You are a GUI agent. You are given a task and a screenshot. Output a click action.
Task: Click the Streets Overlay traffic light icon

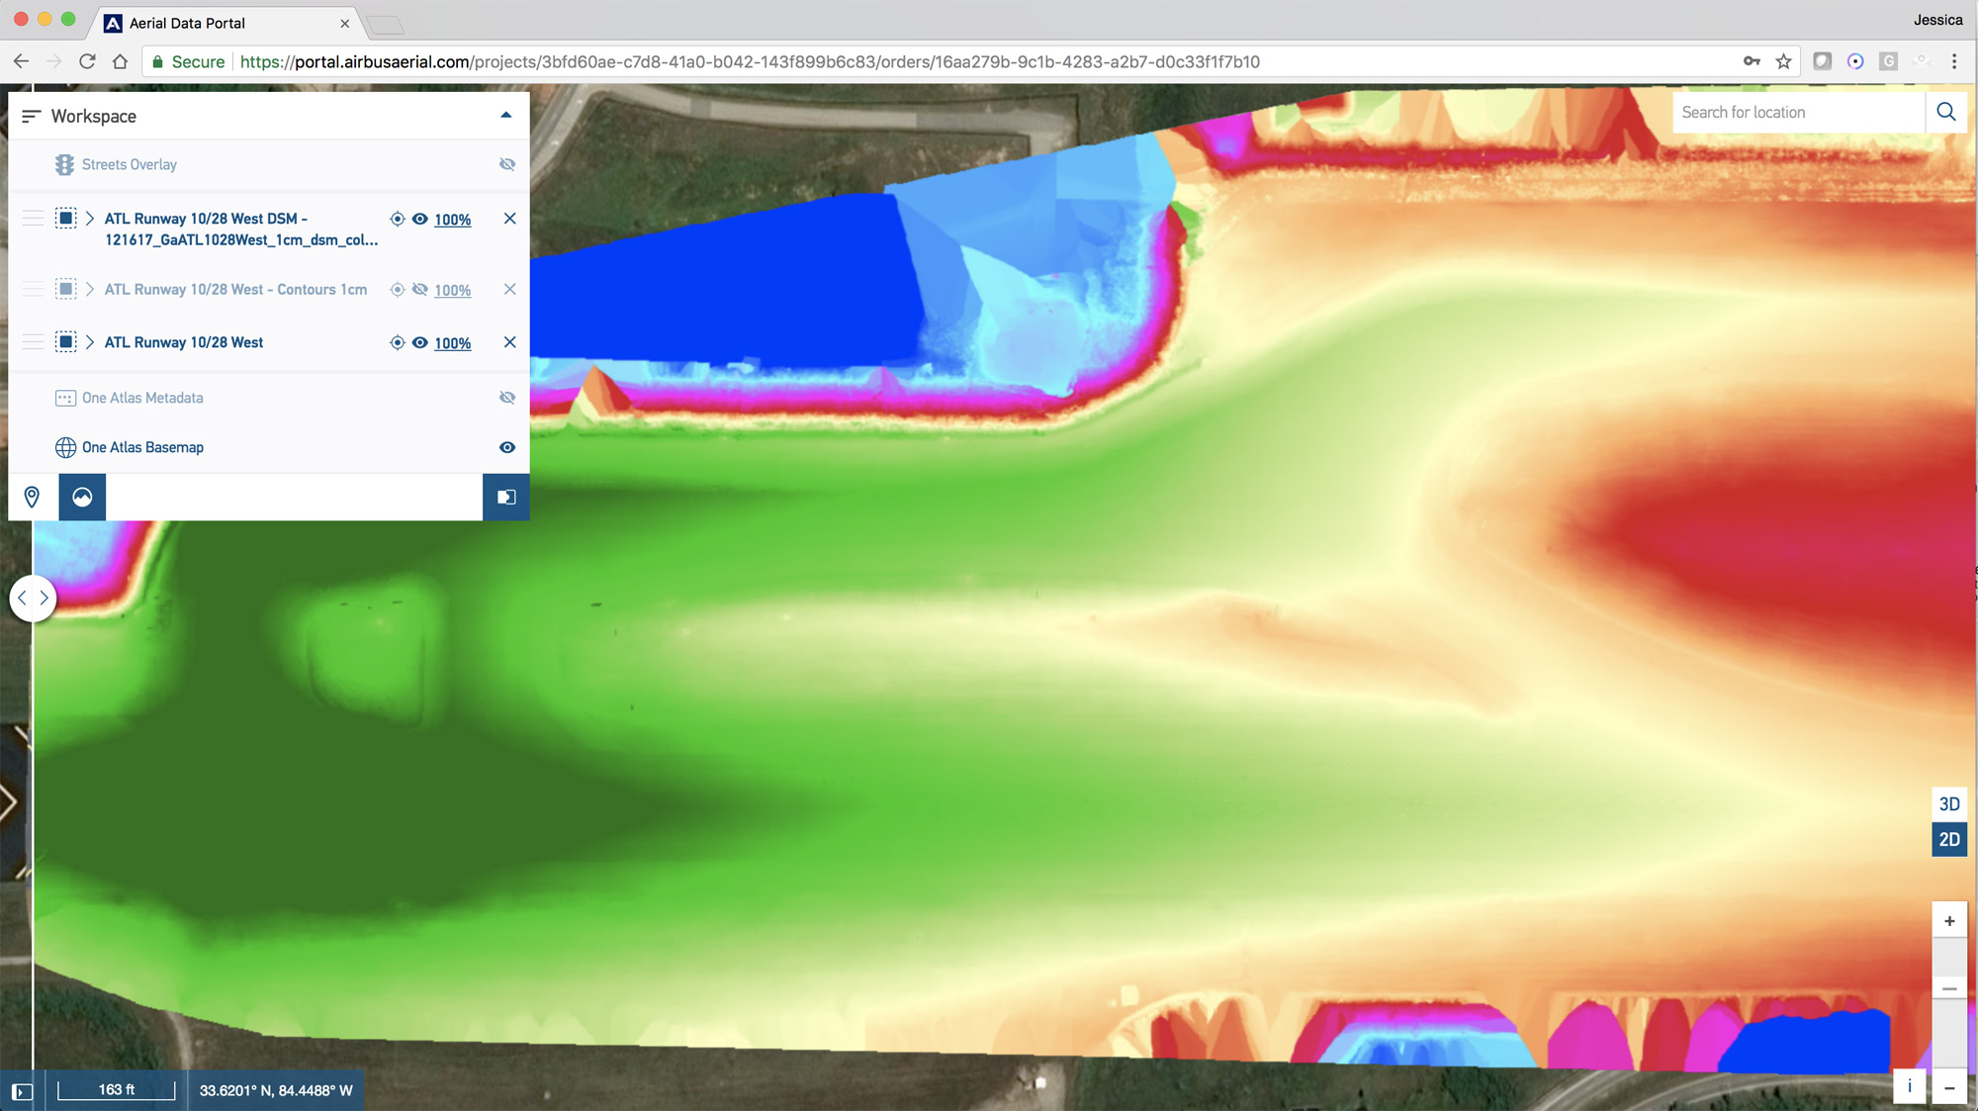(65, 164)
